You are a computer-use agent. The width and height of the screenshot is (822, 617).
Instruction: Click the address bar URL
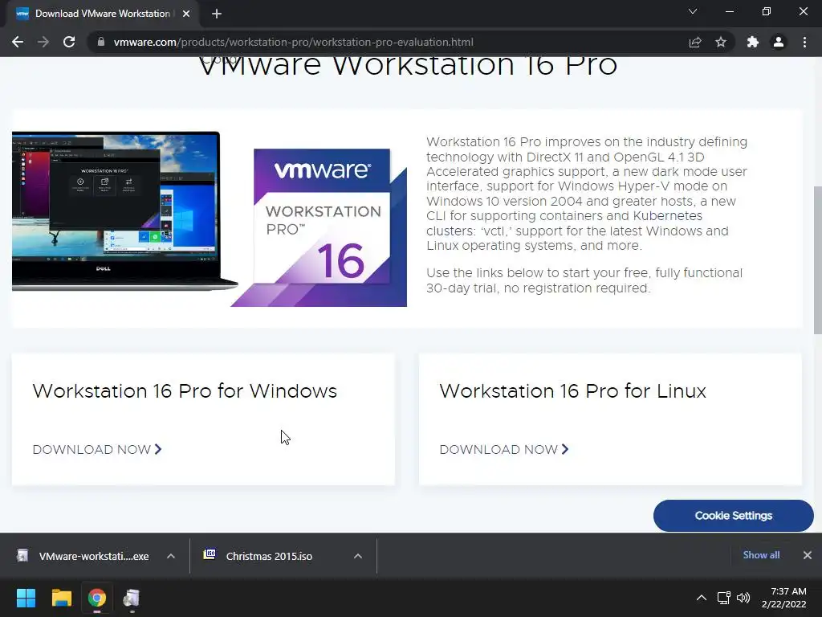coord(294,42)
